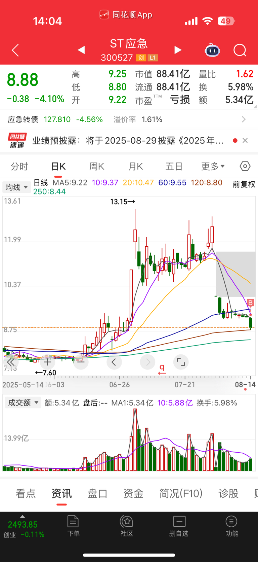Tap MA 250:8.44 indicator value
Screen dimensions: 258x562
coord(49,192)
